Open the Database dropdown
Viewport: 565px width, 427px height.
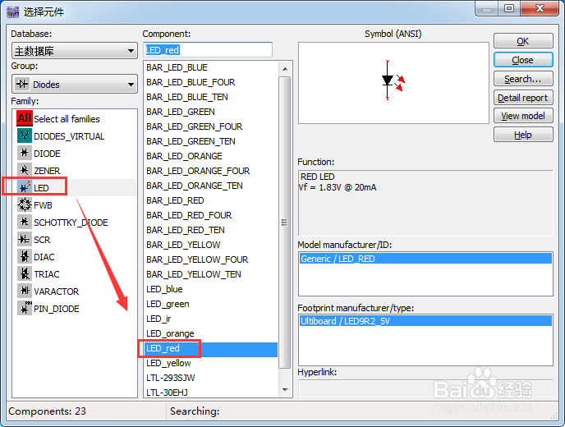75,51
